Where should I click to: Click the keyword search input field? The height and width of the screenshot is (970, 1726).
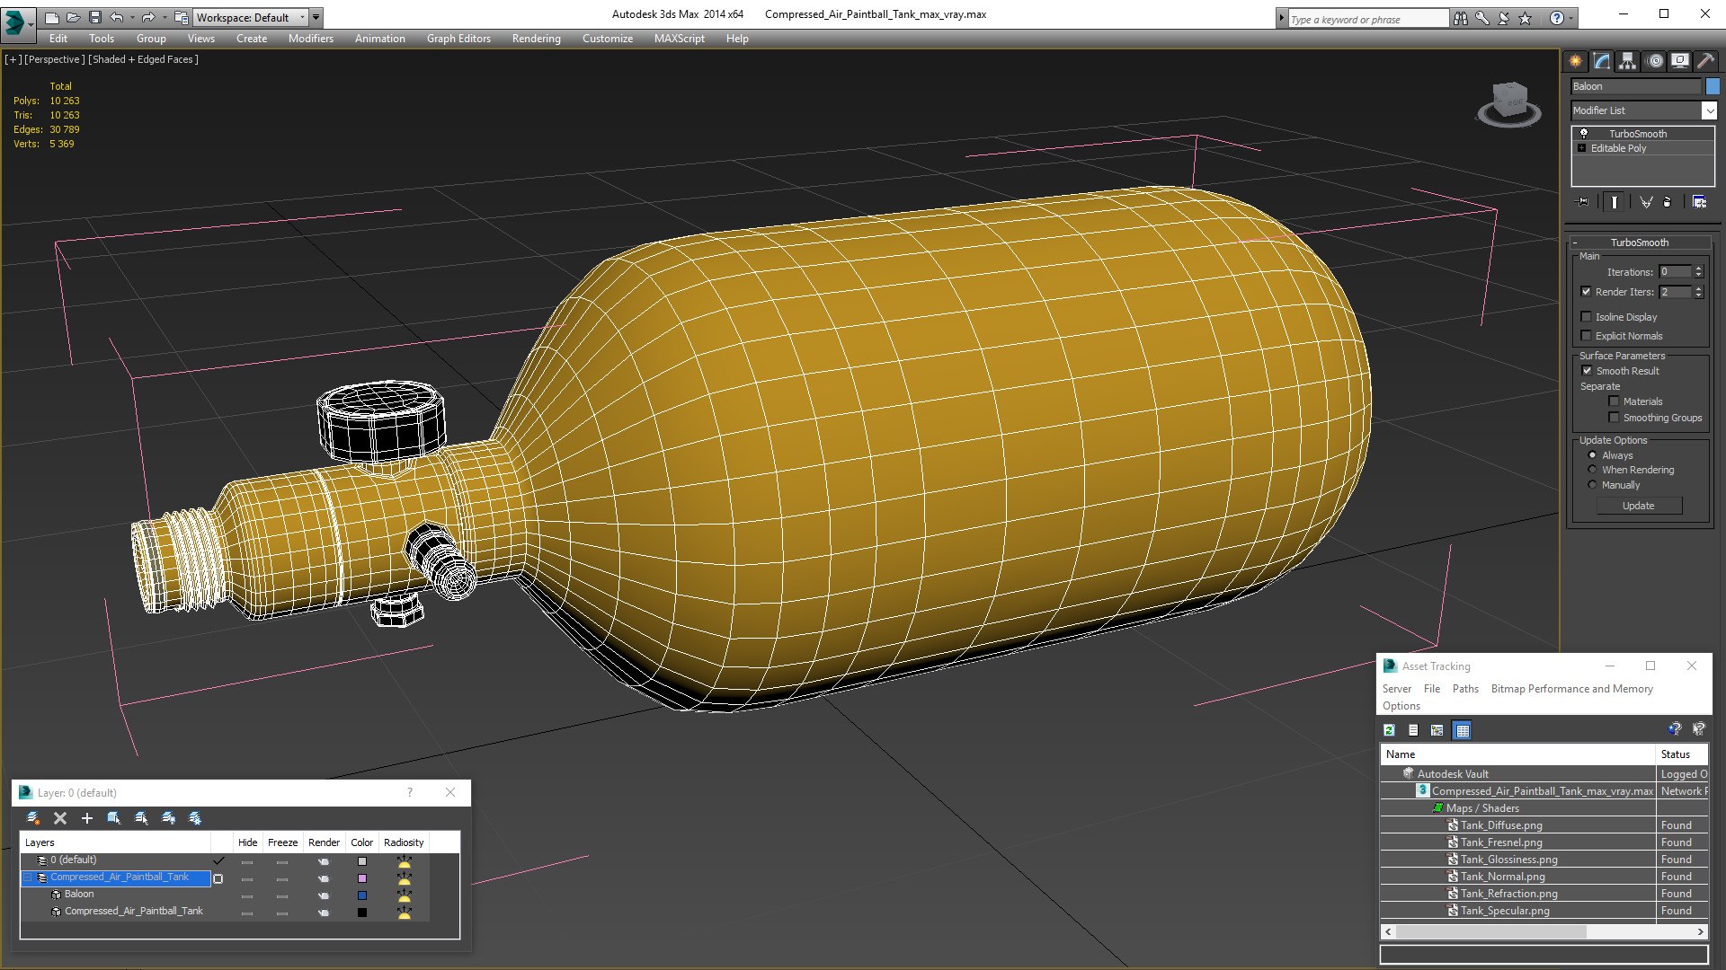[x=1366, y=19]
